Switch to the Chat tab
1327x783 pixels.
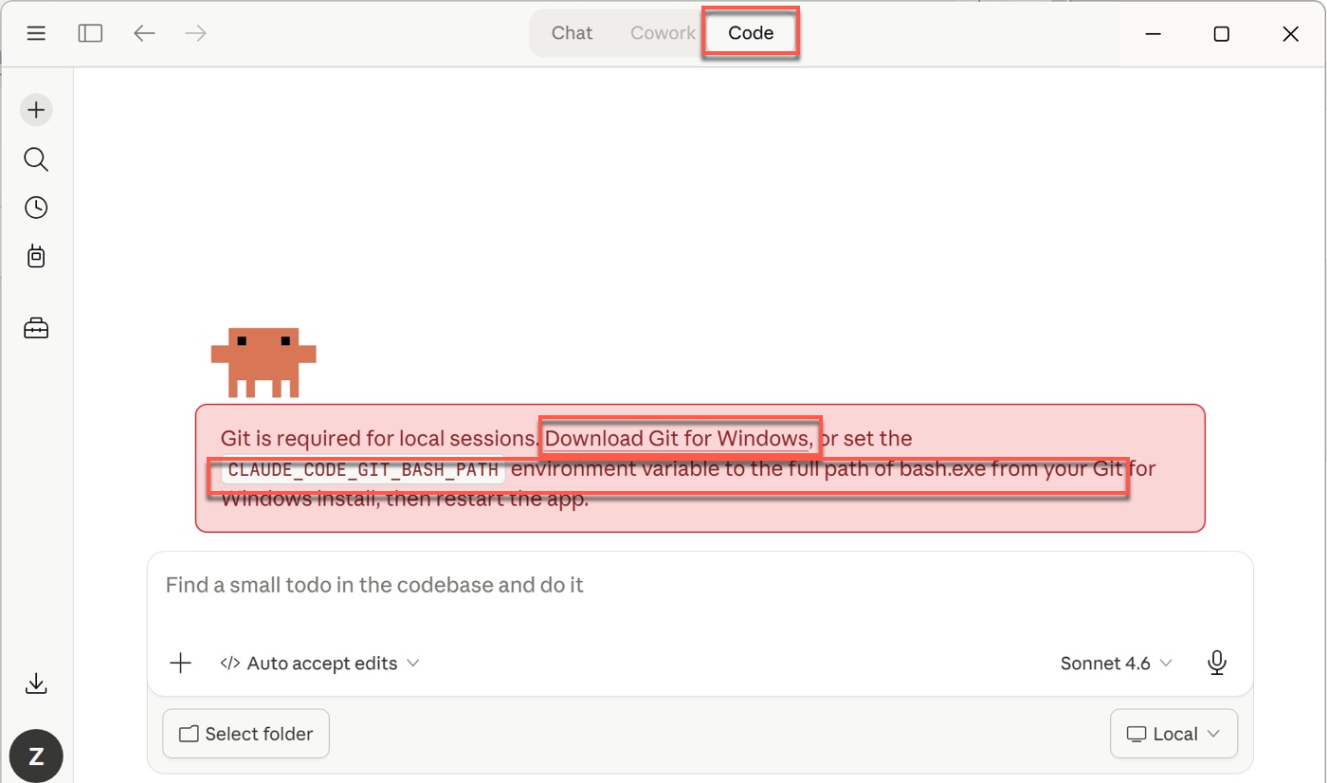click(x=572, y=33)
